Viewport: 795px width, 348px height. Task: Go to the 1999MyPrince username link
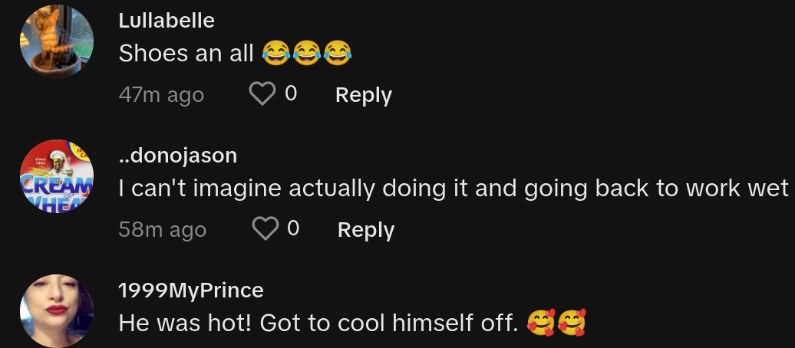click(191, 291)
